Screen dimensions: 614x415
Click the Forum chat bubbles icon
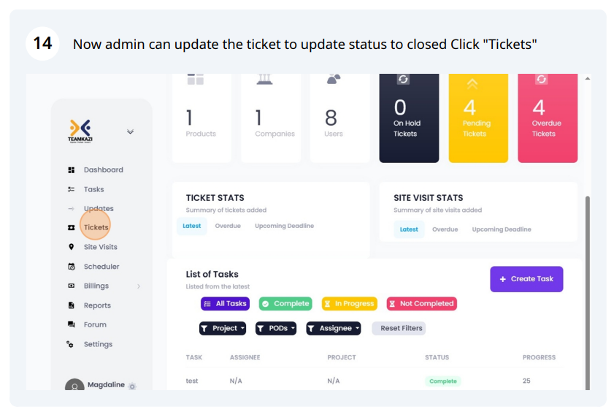[x=72, y=324]
